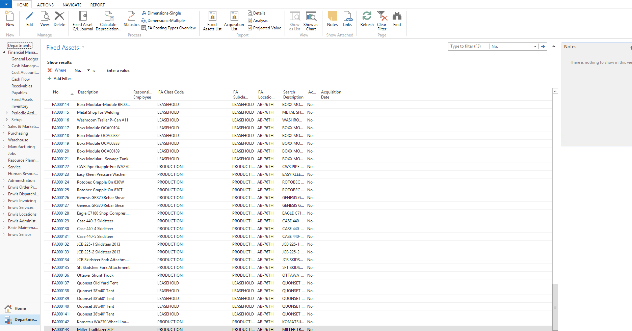
Task: Sort by FA Class Code column header
Action: click(x=171, y=92)
